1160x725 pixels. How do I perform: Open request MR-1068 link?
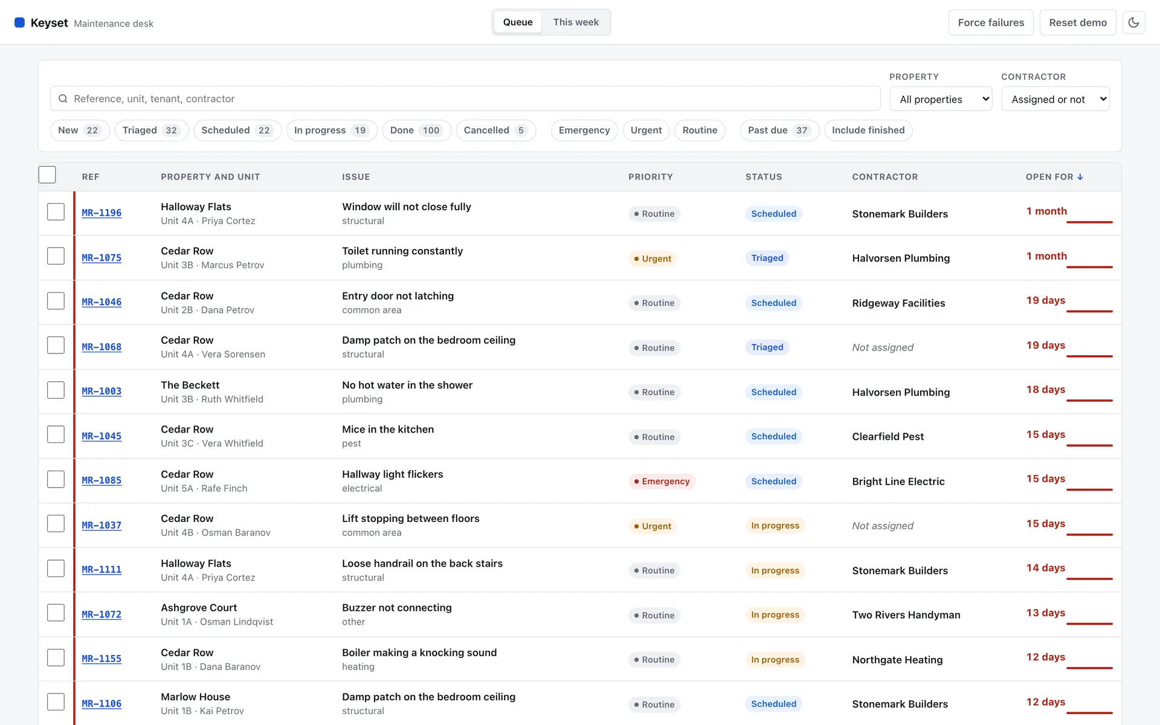click(101, 347)
